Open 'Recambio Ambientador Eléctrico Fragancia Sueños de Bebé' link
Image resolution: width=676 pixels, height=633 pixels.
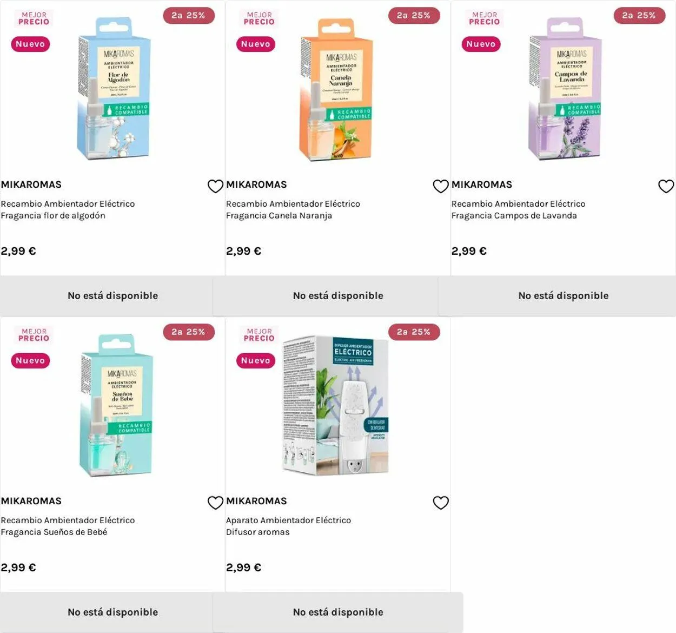tap(68, 526)
